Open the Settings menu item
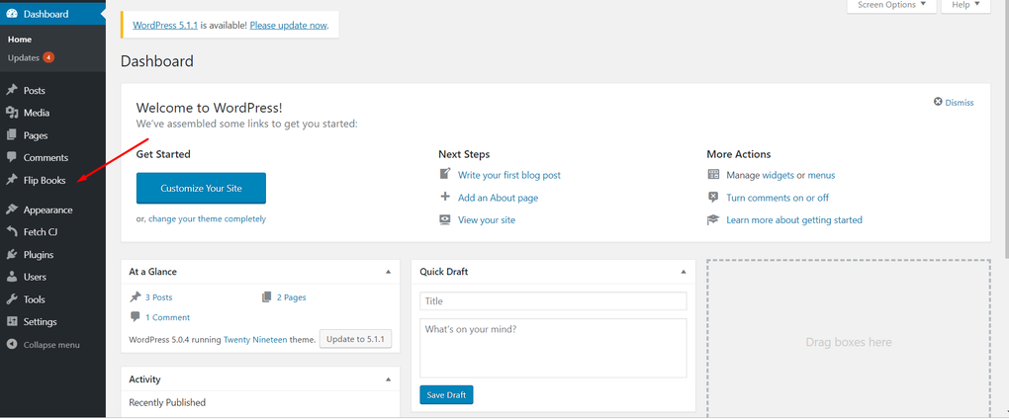The width and height of the screenshot is (1009, 419). [x=40, y=321]
